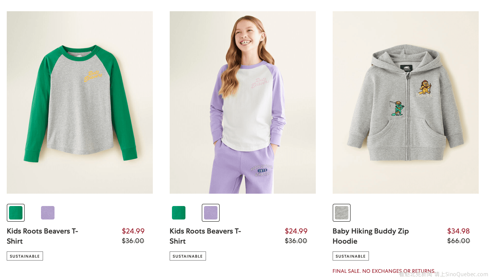Click the crossed-out $36.00 price on the first product
Image resolution: width=490 pixels, height=279 pixels.
coord(133,241)
